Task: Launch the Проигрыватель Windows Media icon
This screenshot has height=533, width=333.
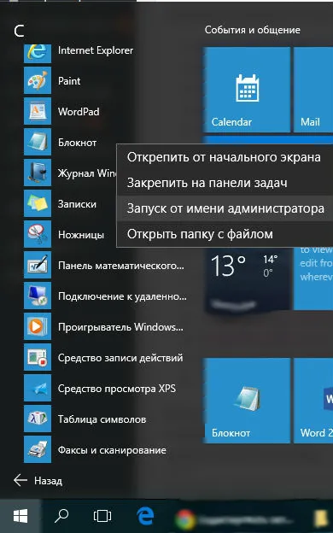Action: tap(38, 326)
